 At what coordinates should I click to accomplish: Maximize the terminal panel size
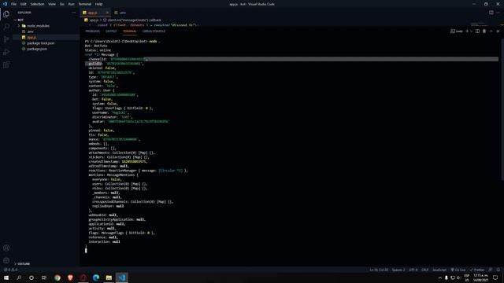click(491, 31)
